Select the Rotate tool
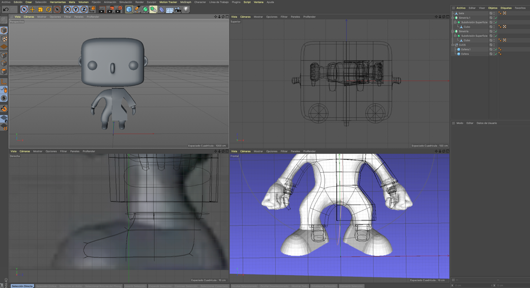This screenshot has height=288, width=530. click(49, 9)
